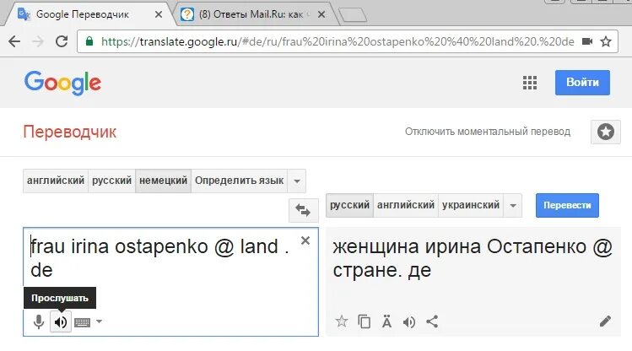Select русский as target language

(349, 205)
